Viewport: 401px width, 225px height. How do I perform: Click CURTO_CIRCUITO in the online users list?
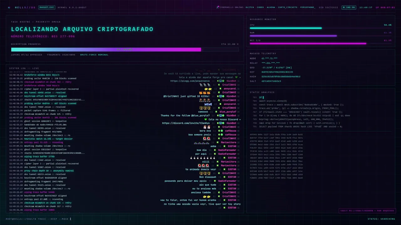tap(288, 7)
